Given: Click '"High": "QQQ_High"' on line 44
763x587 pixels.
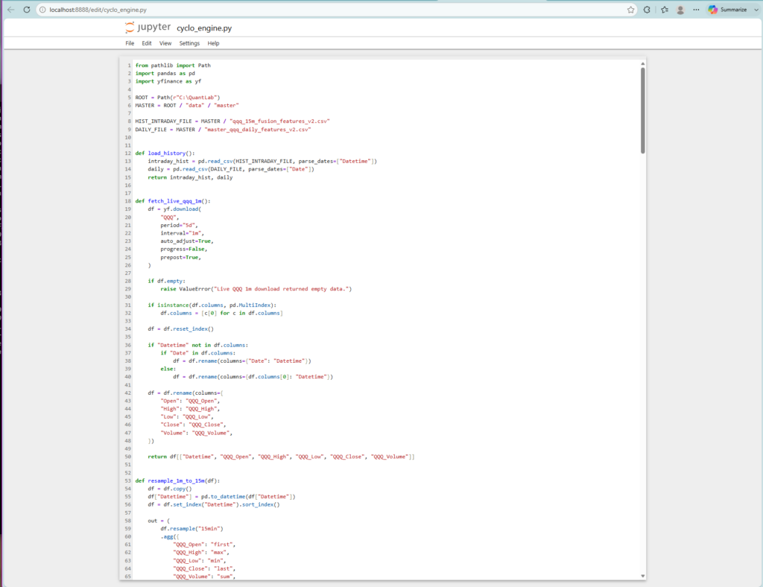Looking at the screenshot, I should [x=190, y=409].
